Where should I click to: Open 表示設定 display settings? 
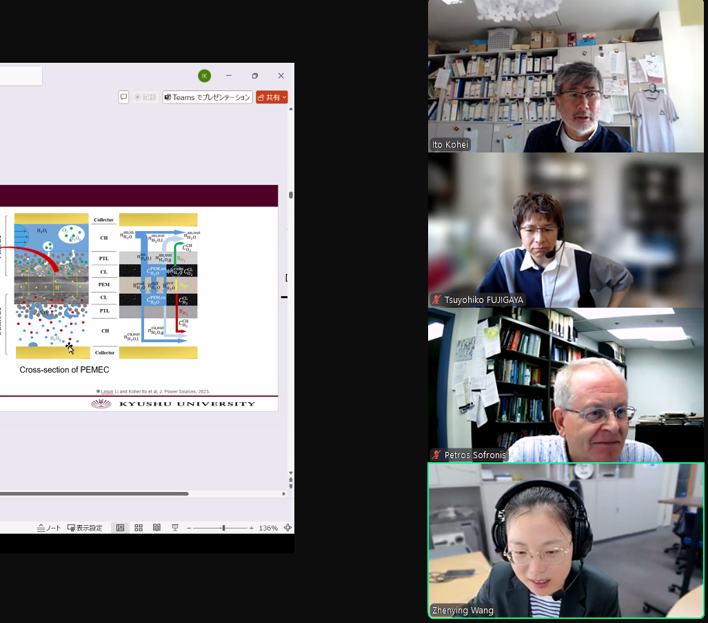point(85,528)
